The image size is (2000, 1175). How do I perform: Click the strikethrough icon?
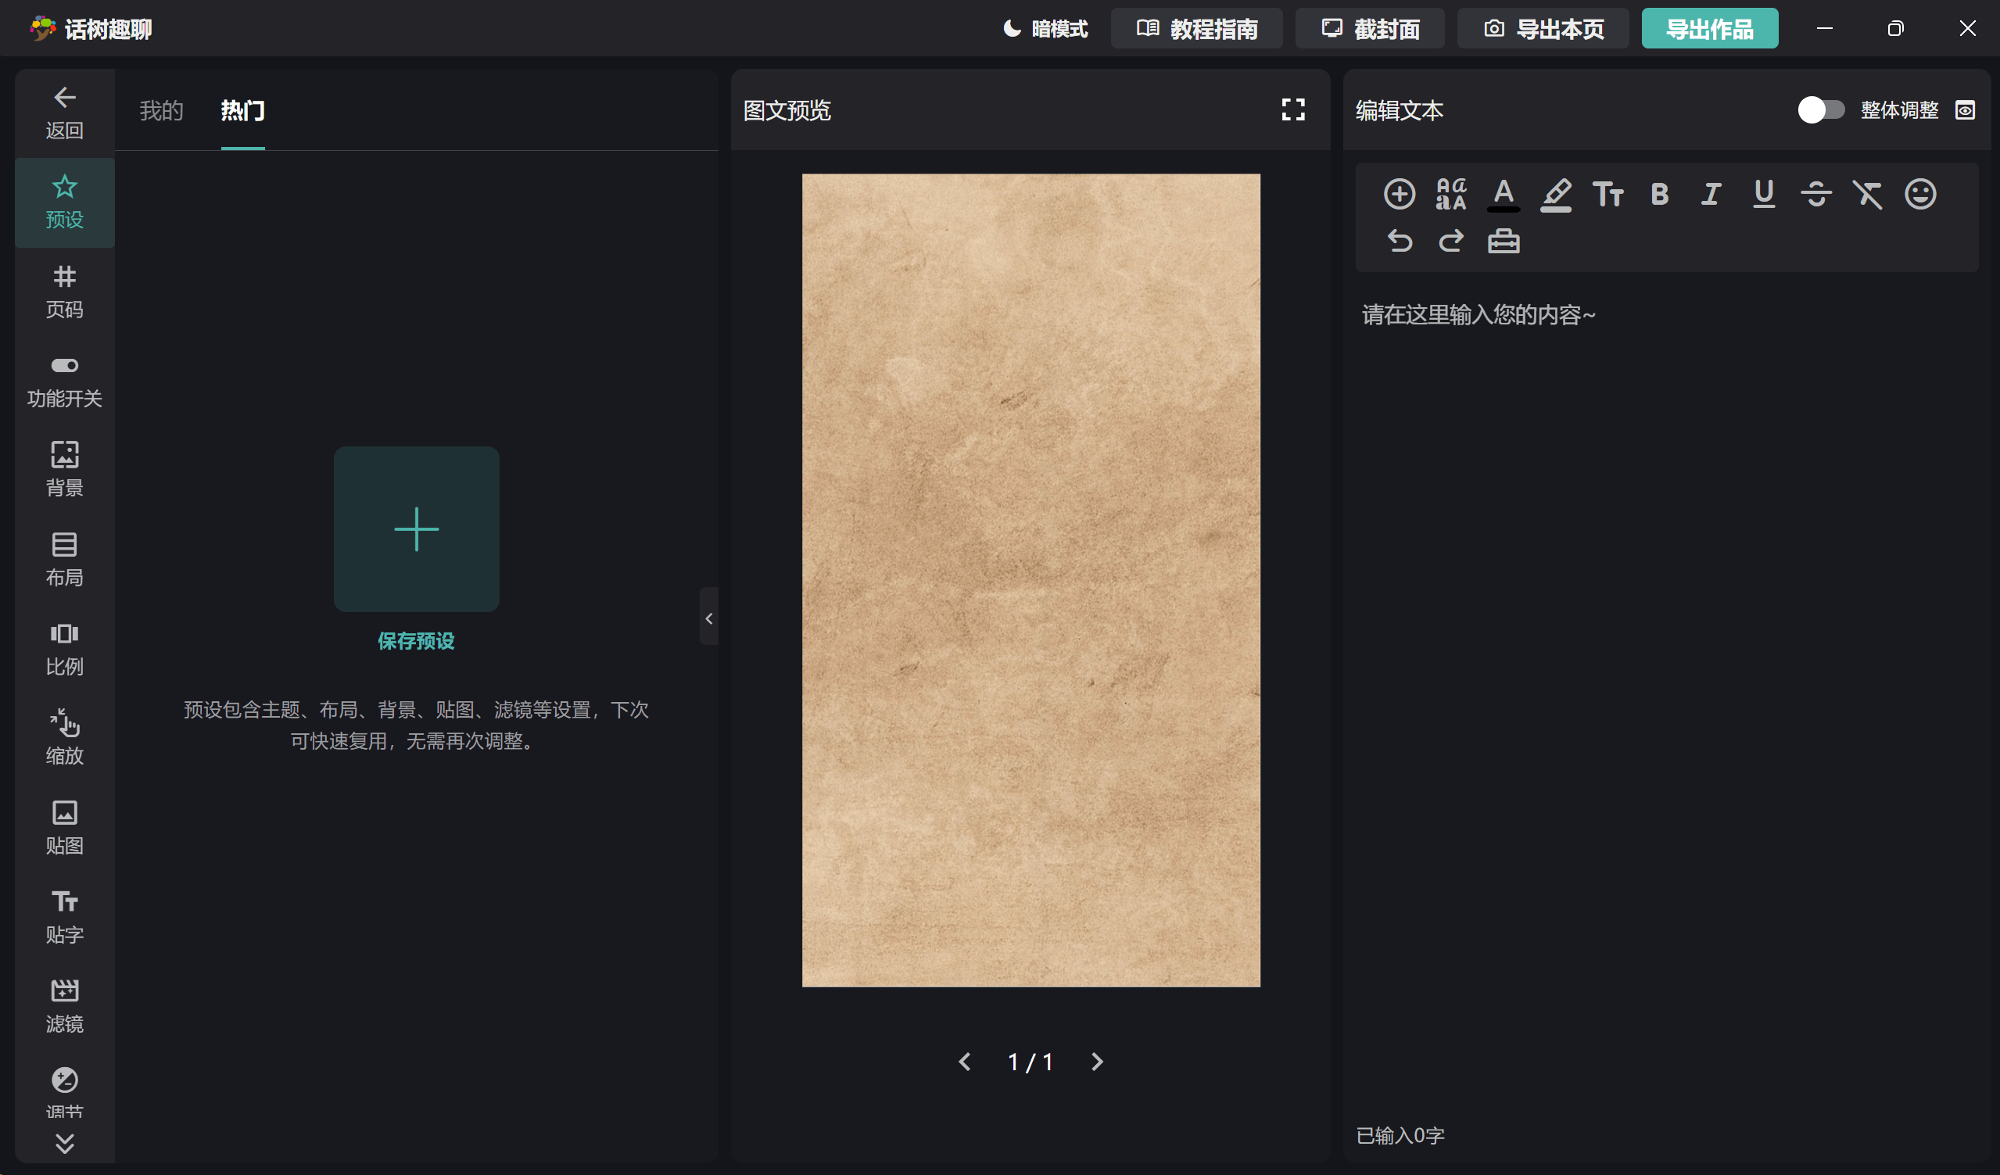tap(1816, 194)
